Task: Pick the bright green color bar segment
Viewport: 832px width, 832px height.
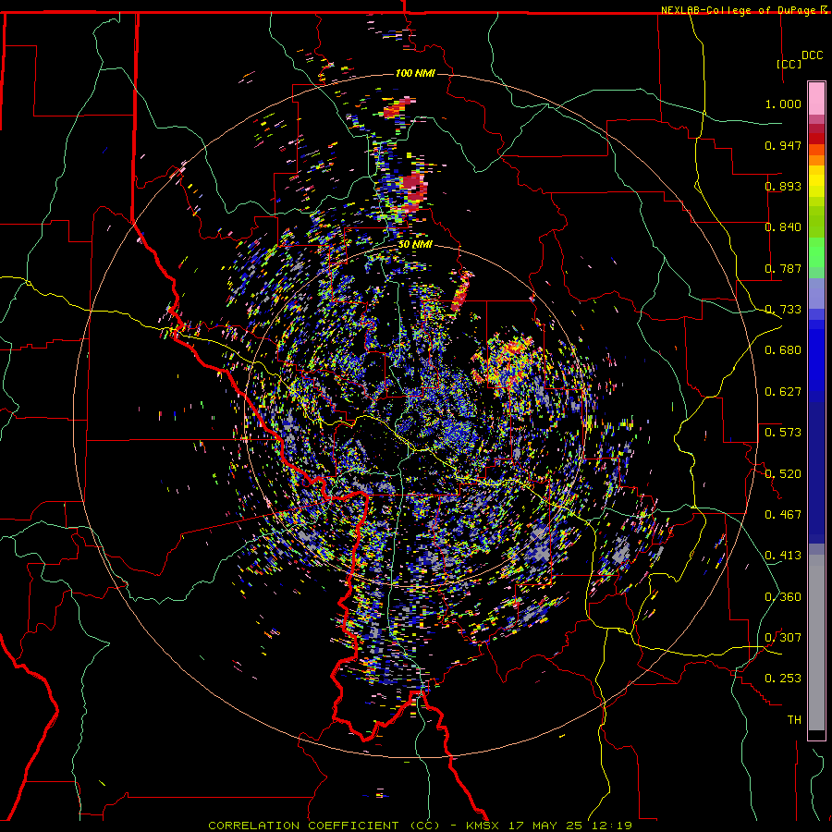Action: point(816,252)
